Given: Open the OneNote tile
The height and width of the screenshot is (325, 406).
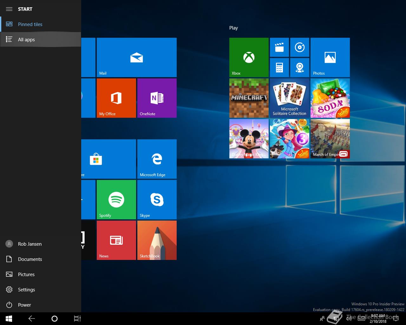Looking at the screenshot, I should click(157, 98).
